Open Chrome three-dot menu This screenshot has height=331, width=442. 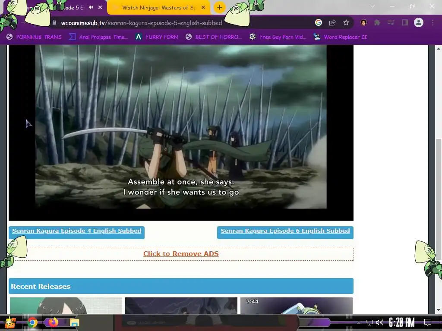[x=433, y=22]
